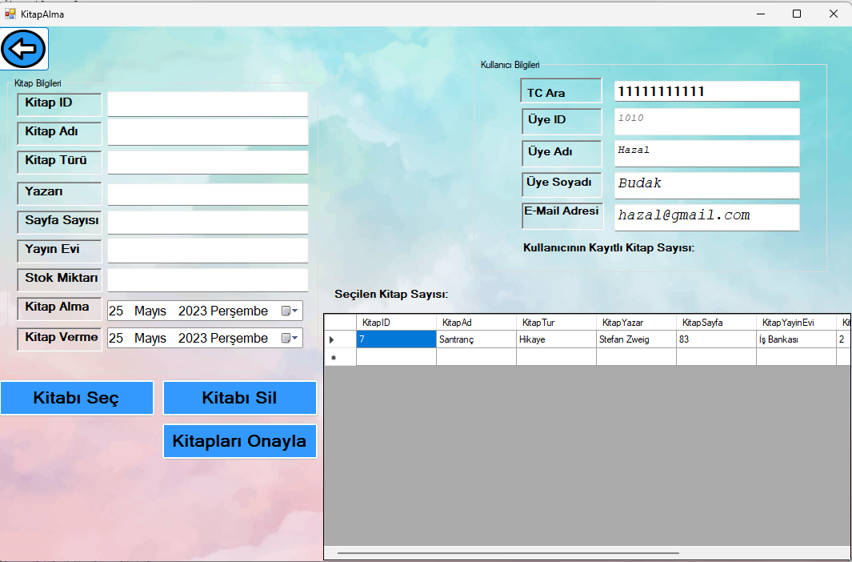Confirm books with Kitapları Onayla
852x562 pixels.
[x=239, y=440]
